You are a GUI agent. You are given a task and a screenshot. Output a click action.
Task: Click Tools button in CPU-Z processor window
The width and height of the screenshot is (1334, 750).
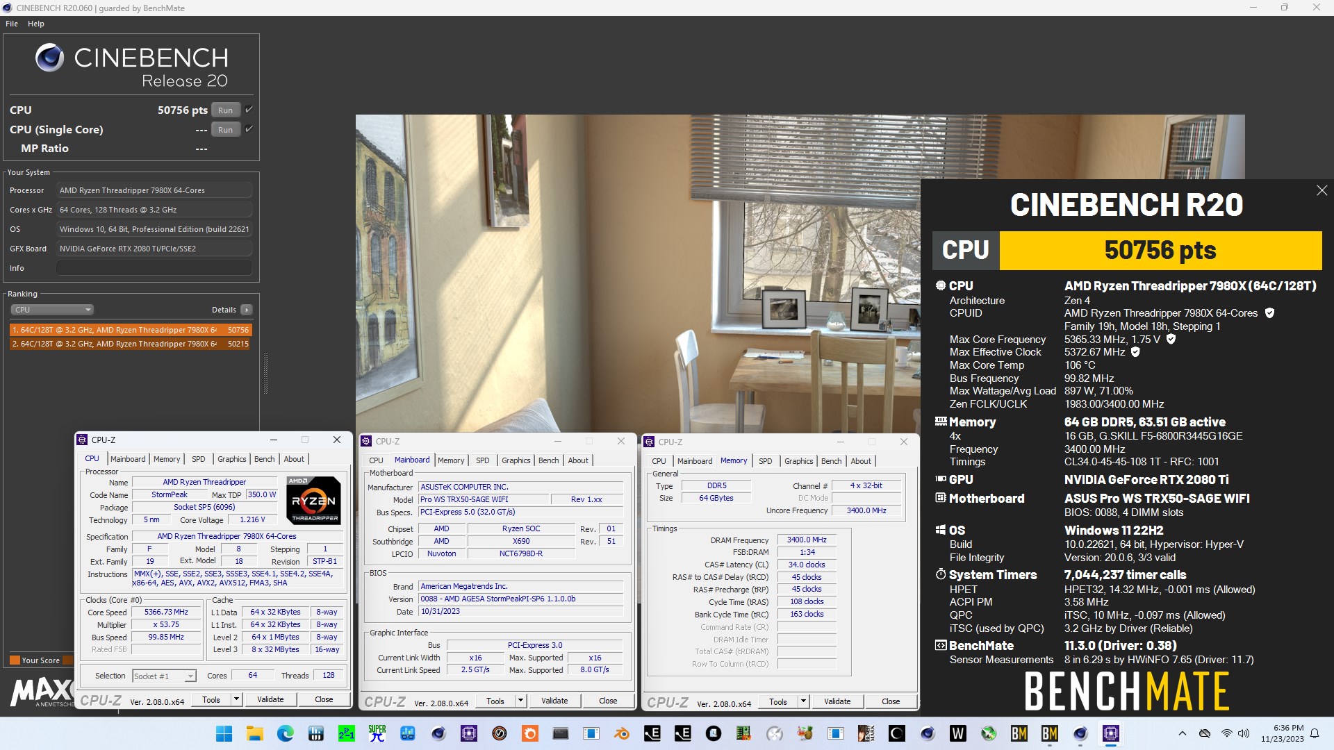coord(211,699)
